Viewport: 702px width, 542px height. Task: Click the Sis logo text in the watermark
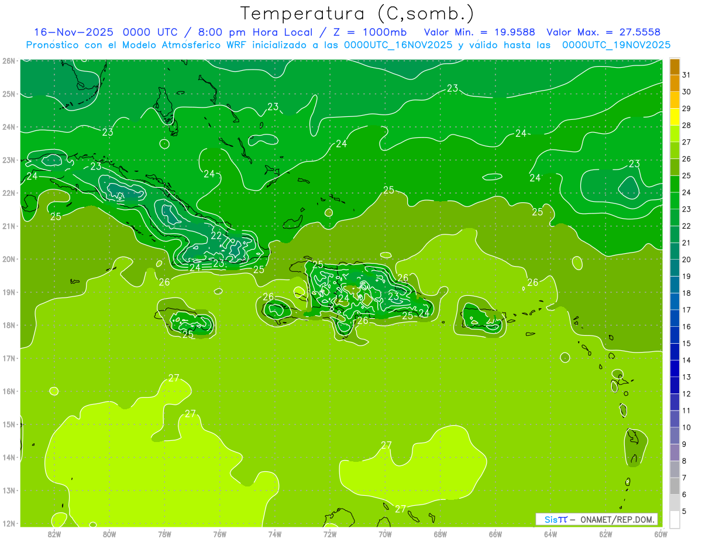552,519
